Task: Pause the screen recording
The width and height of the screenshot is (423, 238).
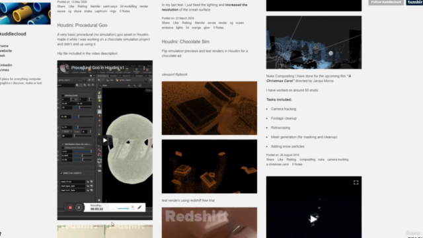Action: [x=79, y=208]
